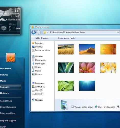
Task: Click Order prints online
Action: coord(106,107)
